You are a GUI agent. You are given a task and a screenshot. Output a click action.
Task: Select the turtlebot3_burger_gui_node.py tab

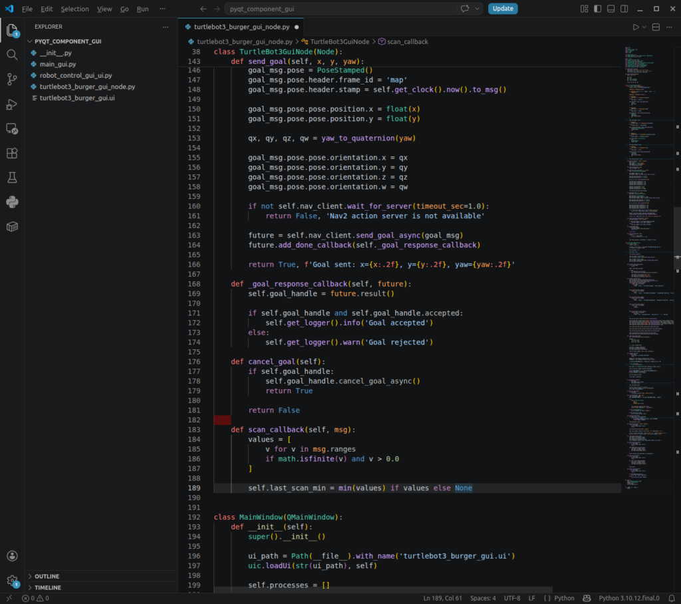242,27
